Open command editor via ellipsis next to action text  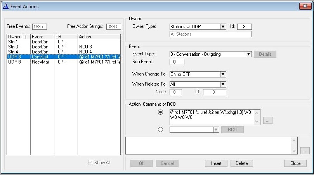point(267,120)
